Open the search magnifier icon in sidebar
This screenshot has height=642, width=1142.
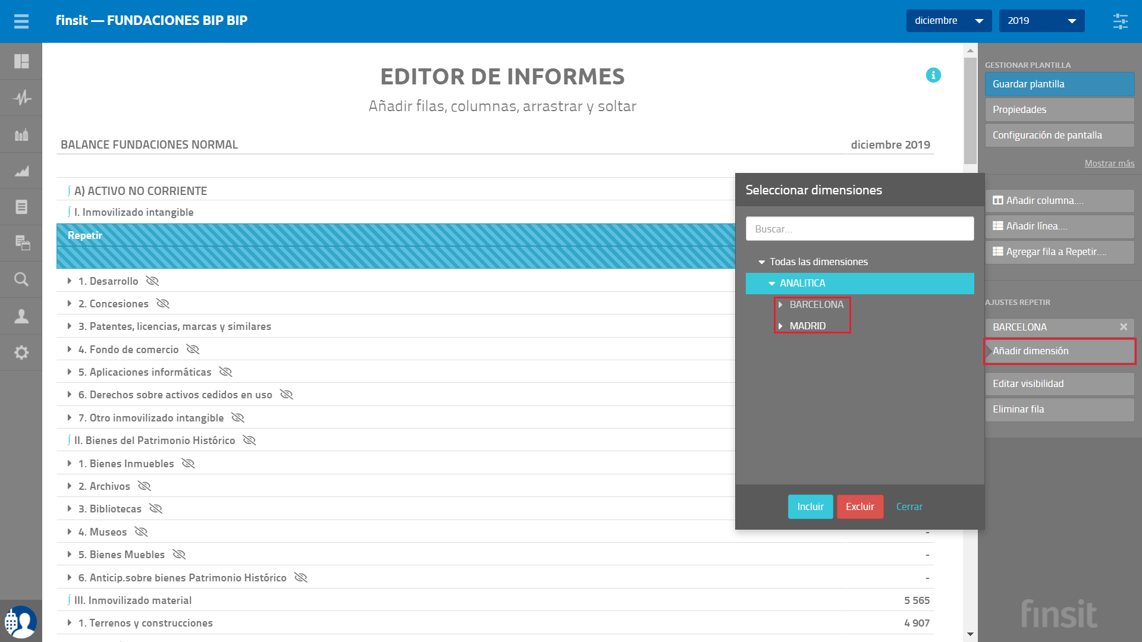click(x=21, y=279)
